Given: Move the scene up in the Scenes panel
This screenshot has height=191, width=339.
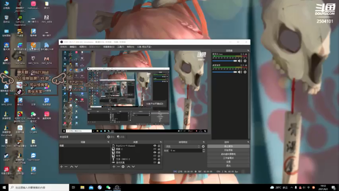Looking at the screenshot, I should click(72, 167).
